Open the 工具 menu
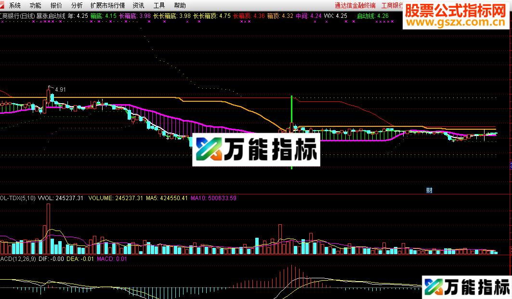The width and height of the screenshot is (512, 299). pyautogui.click(x=158, y=5)
